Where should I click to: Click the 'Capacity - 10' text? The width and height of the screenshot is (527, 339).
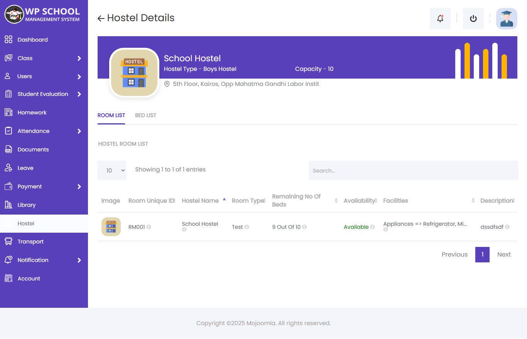[314, 69]
